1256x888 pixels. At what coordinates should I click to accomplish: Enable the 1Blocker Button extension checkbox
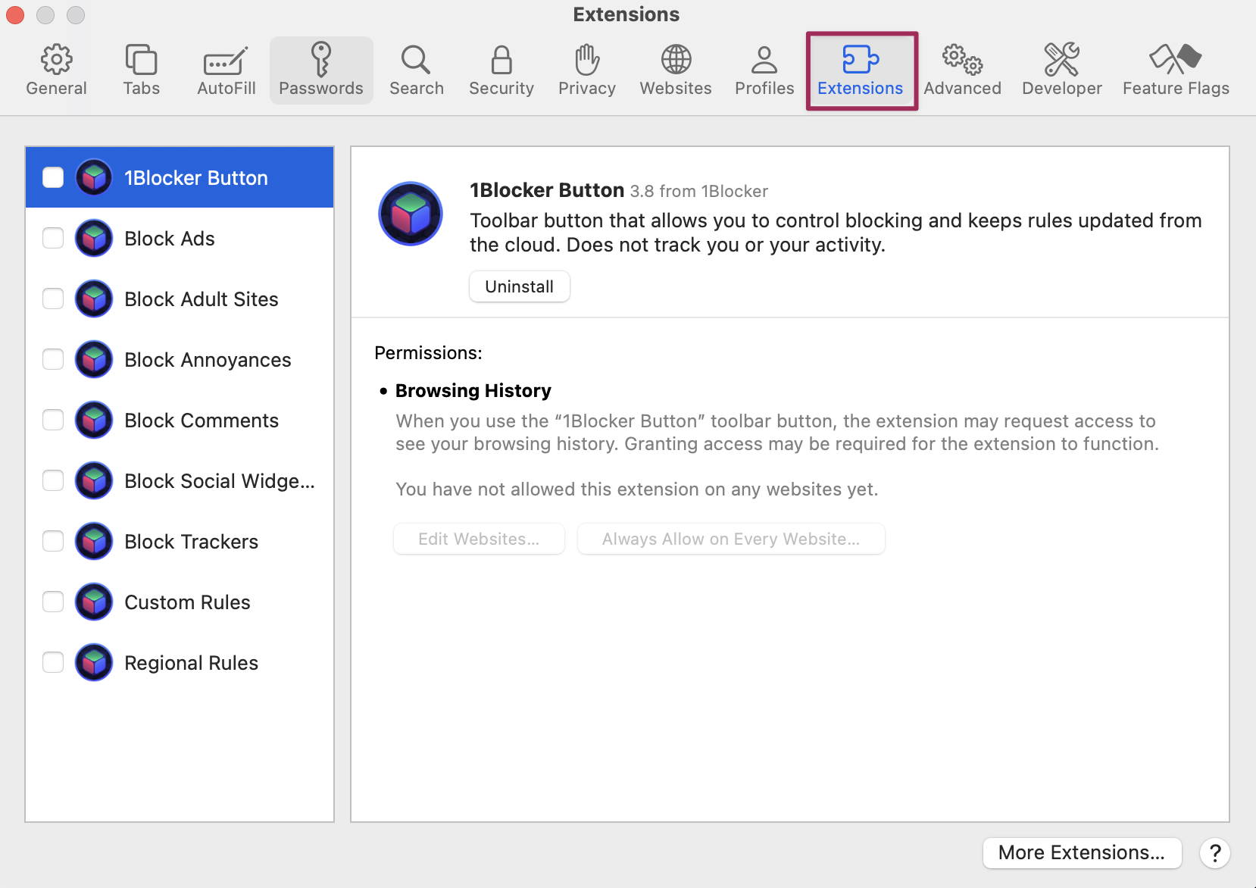tap(53, 177)
